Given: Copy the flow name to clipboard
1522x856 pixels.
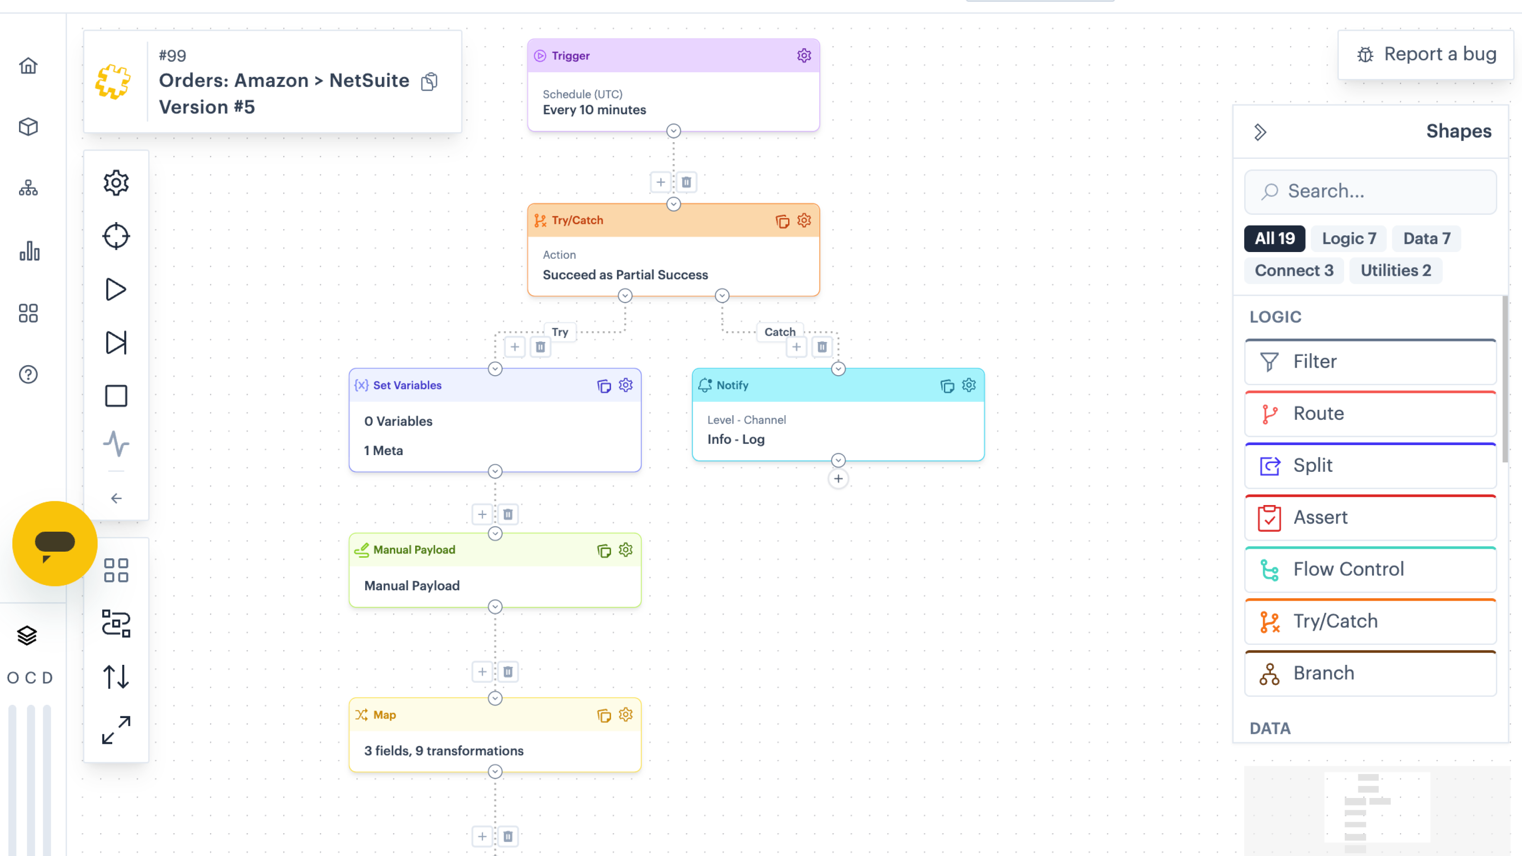Looking at the screenshot, I should 429,81.
